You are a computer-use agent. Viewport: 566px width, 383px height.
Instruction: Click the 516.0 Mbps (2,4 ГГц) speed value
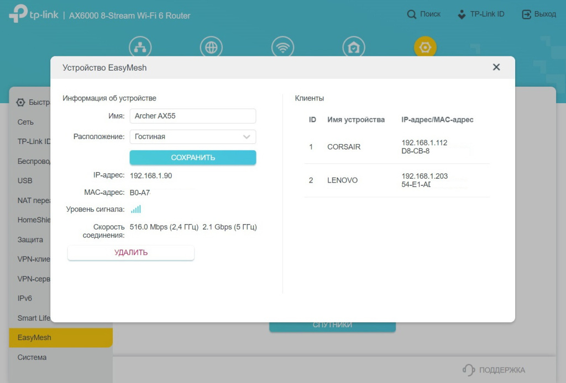pyautogui.click(x=164, y=227)
